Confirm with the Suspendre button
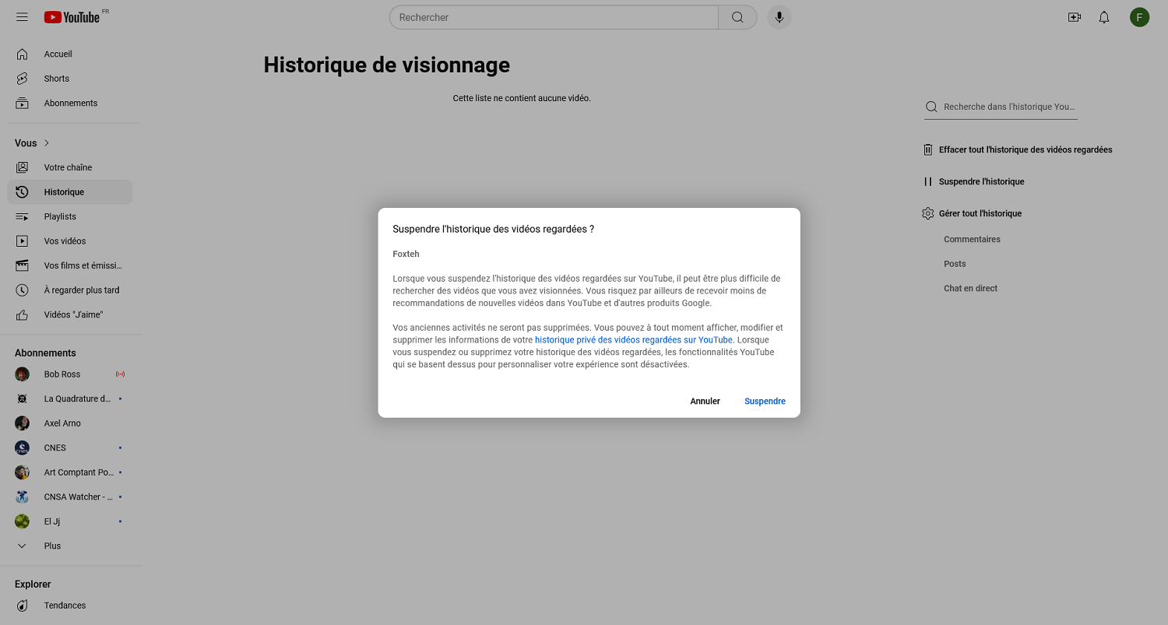This screenshot has height=625, width=1168. click(x=764, y=402)
